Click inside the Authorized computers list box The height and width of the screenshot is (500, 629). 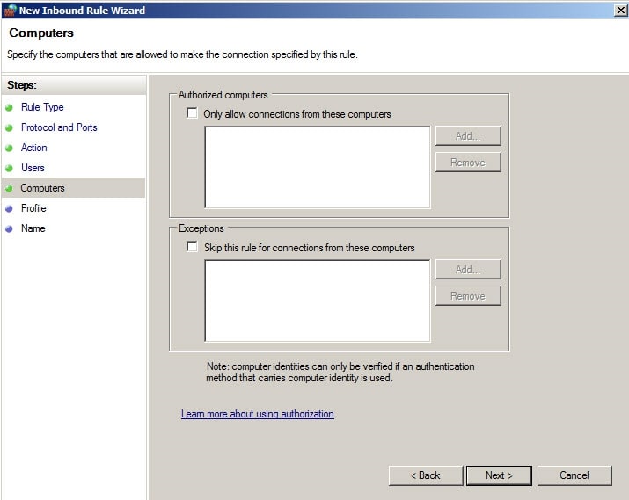pyautogui.click(x=317, y=167)
